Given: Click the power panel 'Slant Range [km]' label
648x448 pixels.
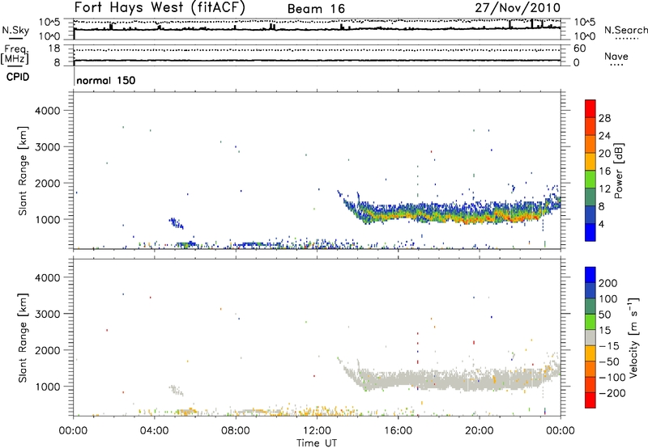Looking at the screenshot, I should click(23, 171).
